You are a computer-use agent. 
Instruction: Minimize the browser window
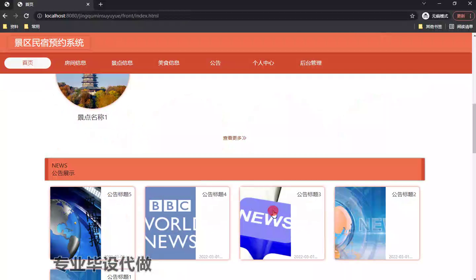tap(439, 3)
